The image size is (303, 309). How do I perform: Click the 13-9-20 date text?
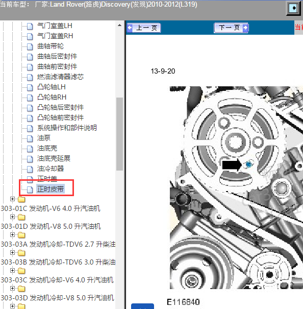click(x=163, y=71)
